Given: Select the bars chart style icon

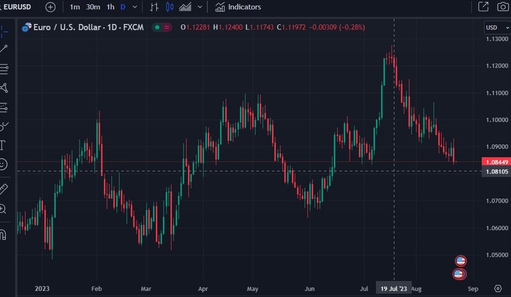Looking at the screenshot, I should coord(154,7).
